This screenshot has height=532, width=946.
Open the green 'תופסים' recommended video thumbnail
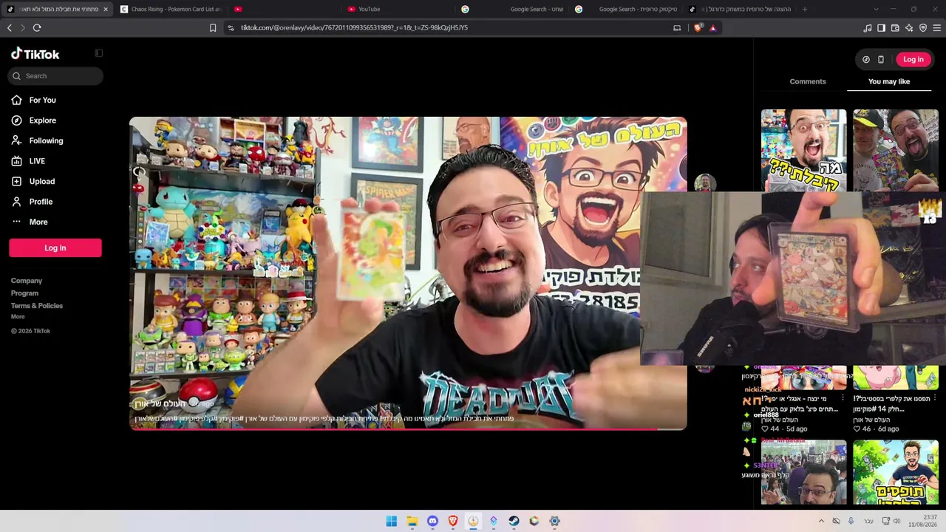click(896, 472)
